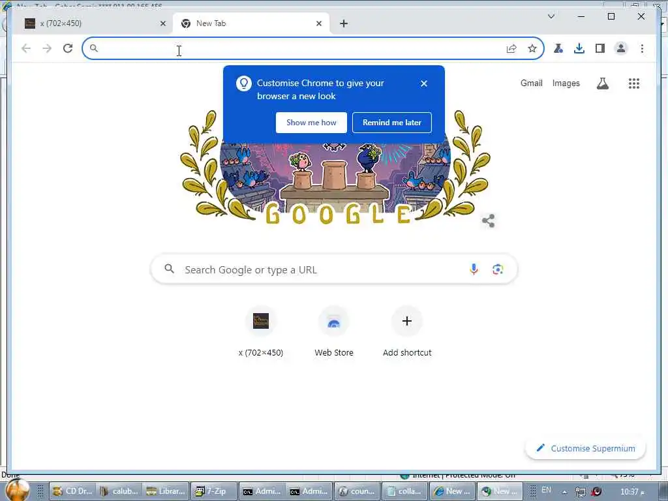Show hidden system tray icons
This screenshot has width=668, height=501.
pyautogui.click(x=564, y=492)
